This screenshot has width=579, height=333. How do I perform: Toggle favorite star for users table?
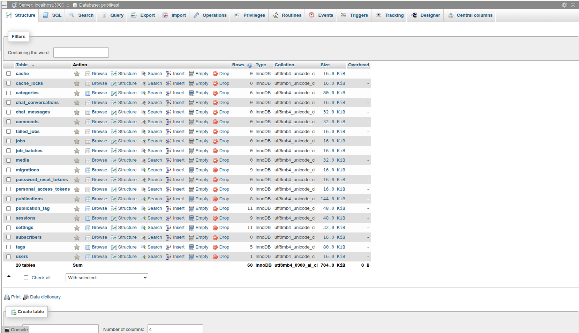[x=77, y=257]
